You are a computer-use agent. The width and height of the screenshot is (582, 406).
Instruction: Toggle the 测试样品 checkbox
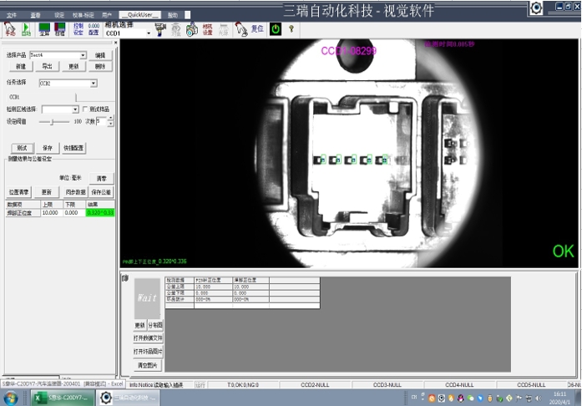tap(84, 109)
